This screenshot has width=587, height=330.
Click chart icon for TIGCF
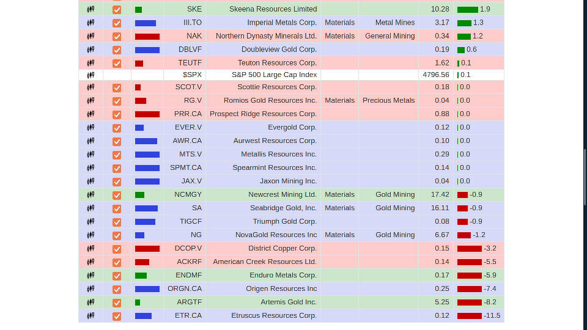coord(90,221)
